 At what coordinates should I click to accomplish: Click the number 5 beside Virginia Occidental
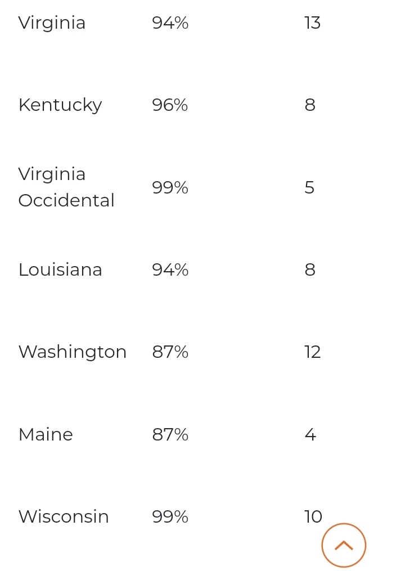pyautogui.click(x=309, y=187)
